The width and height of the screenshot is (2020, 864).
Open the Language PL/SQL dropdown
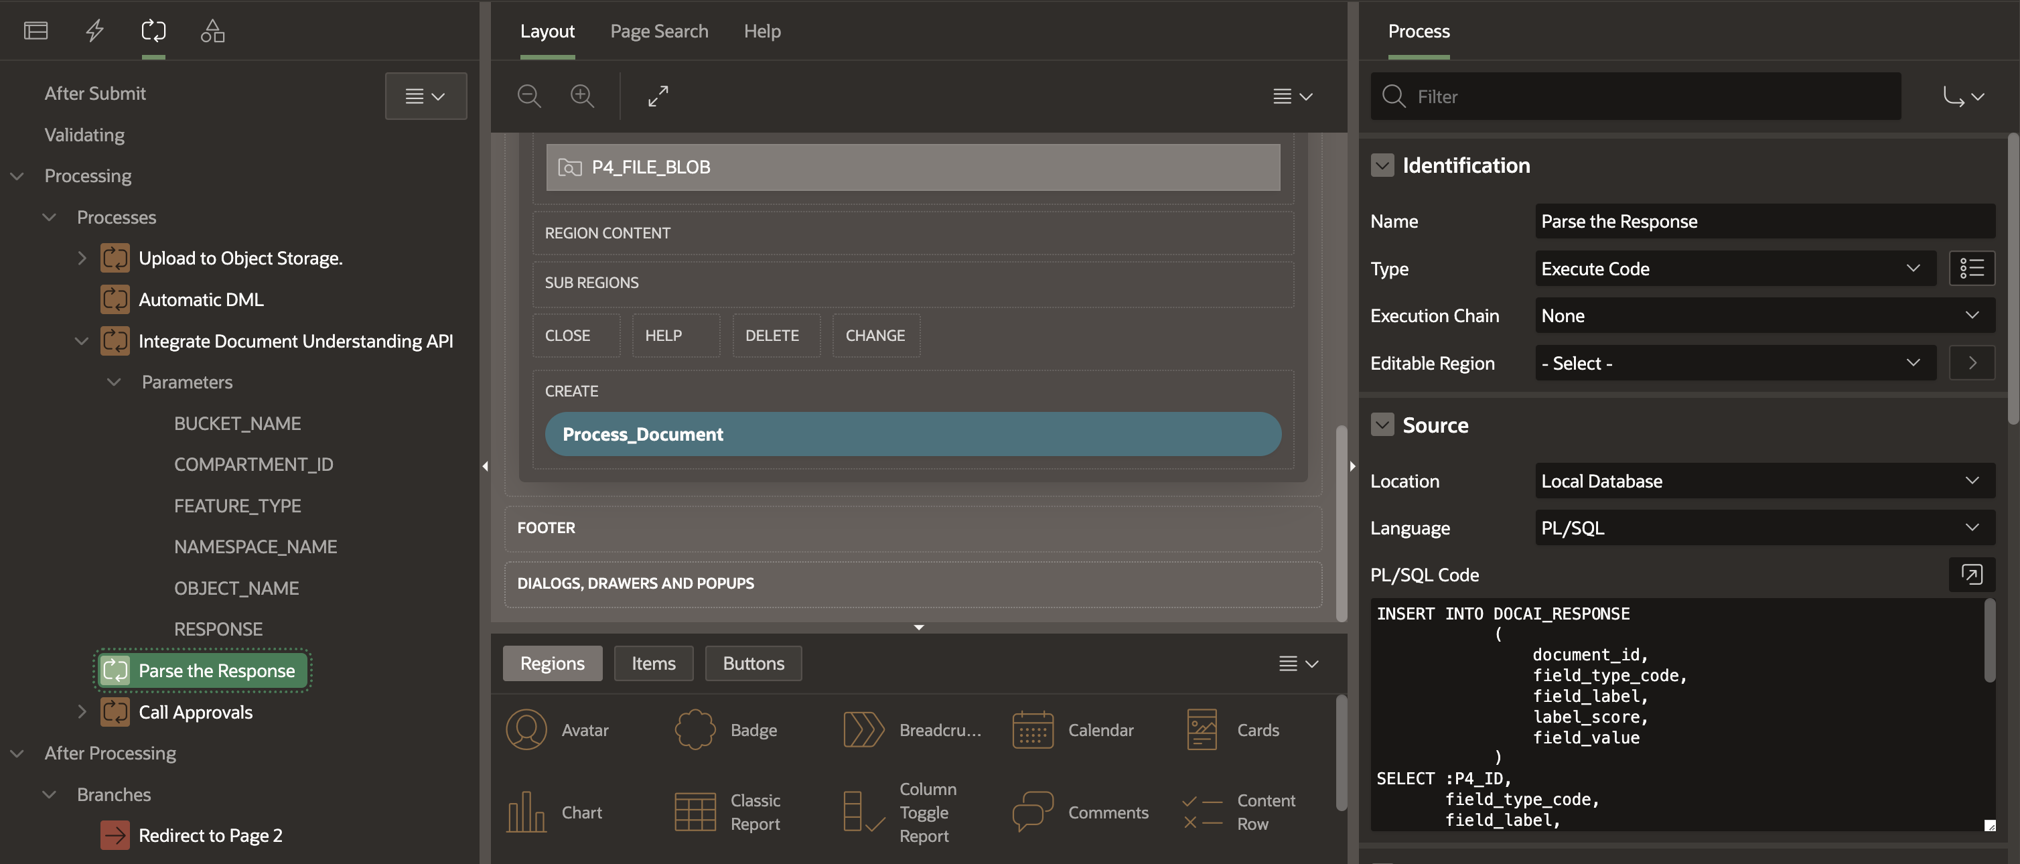point(1763,528)
